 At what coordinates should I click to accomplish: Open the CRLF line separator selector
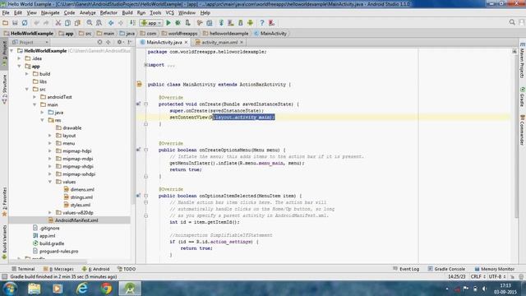coord(478,277)
